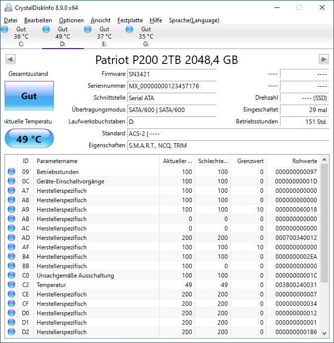The width and height of the screenshot is (334, 343).
Task: Click the Schnittstelle field Serial ATA
Action: [171, 98]
